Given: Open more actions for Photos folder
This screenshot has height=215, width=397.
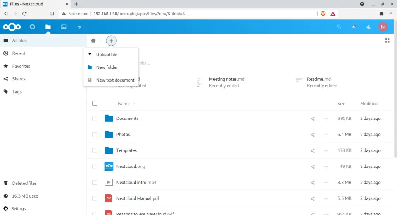Looking at the screenshot, I should pyautogui.click(x=326, y=135).
